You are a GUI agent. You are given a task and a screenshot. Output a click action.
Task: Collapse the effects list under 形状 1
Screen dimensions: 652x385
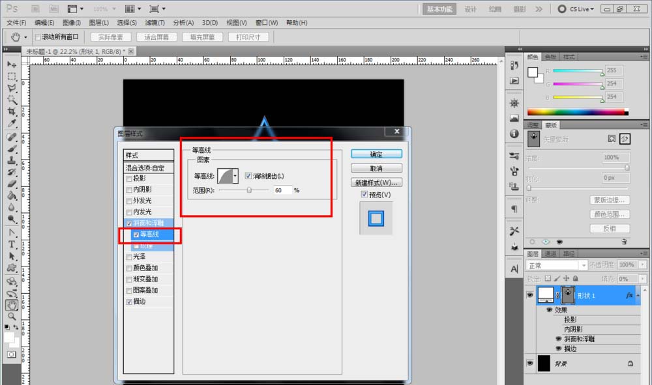(636, 294)
